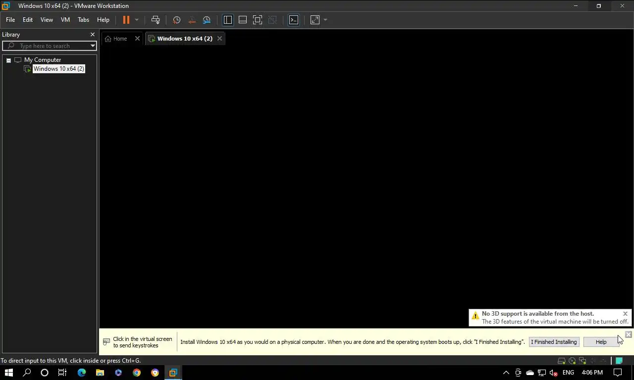The height and width of the screenshot is (380, 634).
Task: Open taskbar search
Action: 27,373
